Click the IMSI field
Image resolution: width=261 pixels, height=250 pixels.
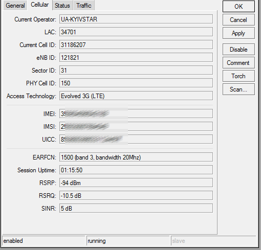pyautogui.click(x=136, y=126)
